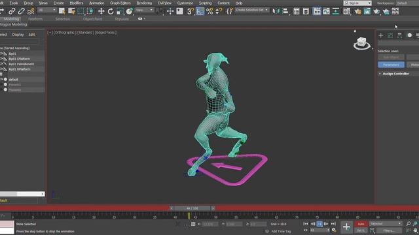Screen dimensions: 419x235
Task: Click the Select and Manipulate crosshair tool
Action: [170, 11]
